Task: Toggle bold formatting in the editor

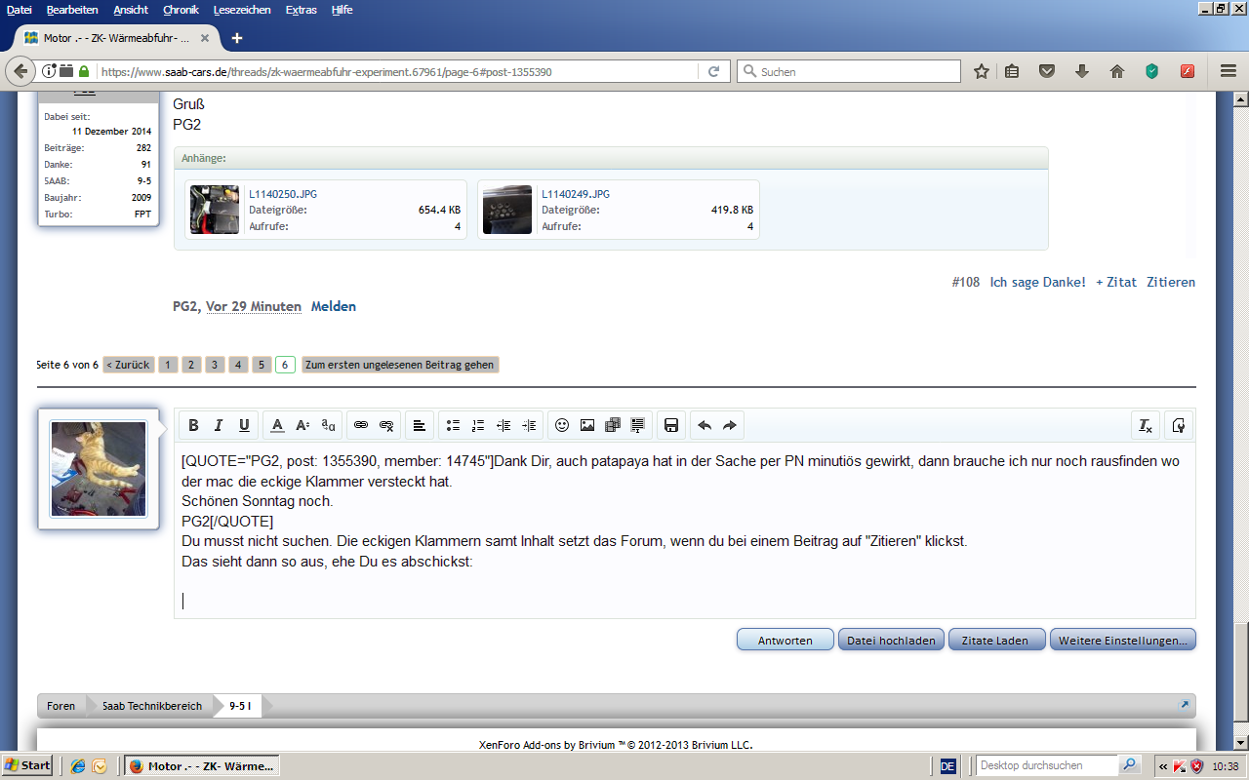Action: (x=193, y=425)
